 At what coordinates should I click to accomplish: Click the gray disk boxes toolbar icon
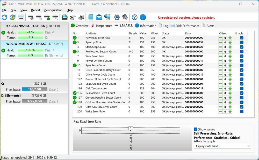click(x=73, y=18)
